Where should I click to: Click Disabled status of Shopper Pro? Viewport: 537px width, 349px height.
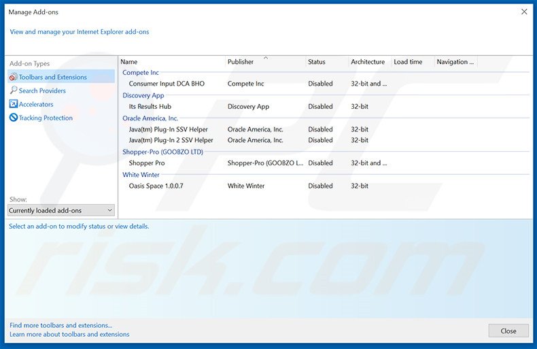320,163
